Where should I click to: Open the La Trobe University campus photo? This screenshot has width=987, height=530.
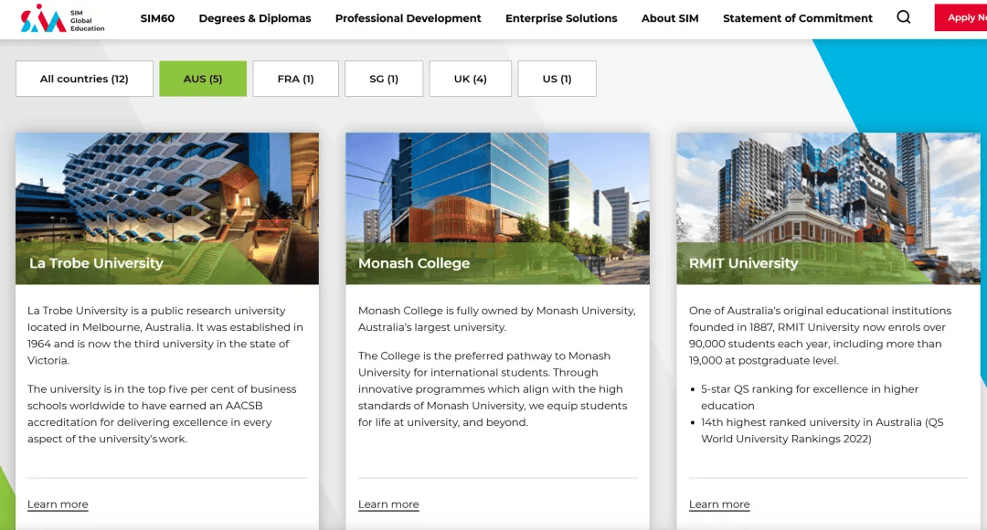pos(167,208)
